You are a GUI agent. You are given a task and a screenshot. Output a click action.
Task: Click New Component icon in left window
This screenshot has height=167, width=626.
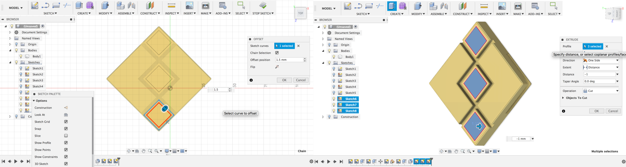click(120, 5)
